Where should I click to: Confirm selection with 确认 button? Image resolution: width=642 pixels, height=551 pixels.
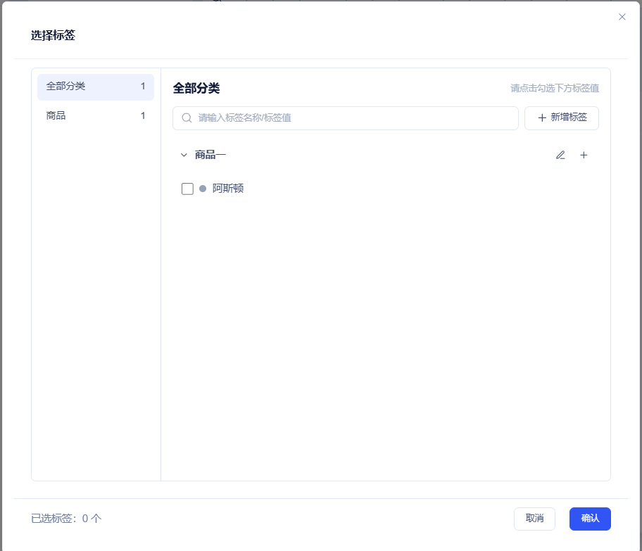[590, 519]
